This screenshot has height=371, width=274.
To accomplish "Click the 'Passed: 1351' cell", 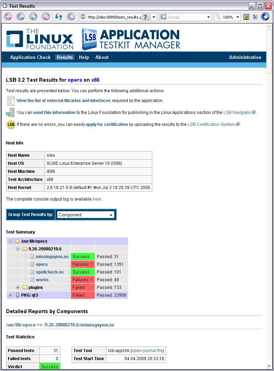I will [x=112, y=264].
